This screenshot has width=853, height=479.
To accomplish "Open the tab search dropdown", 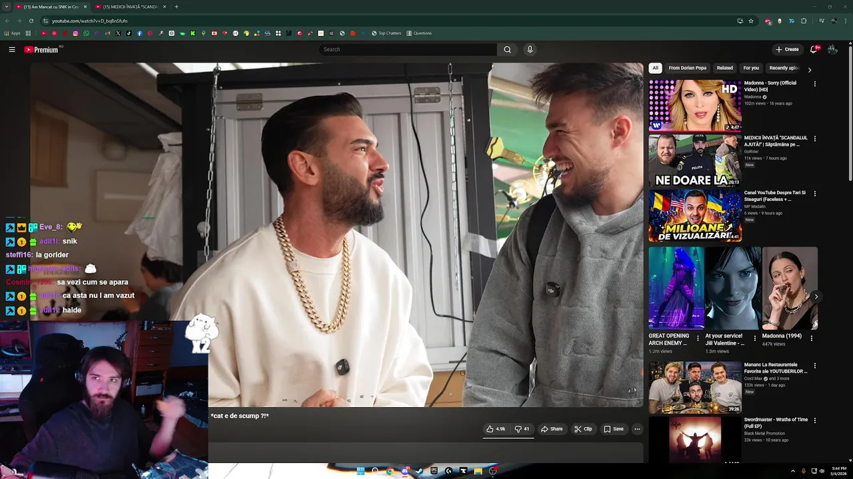I will click(7, 7).
